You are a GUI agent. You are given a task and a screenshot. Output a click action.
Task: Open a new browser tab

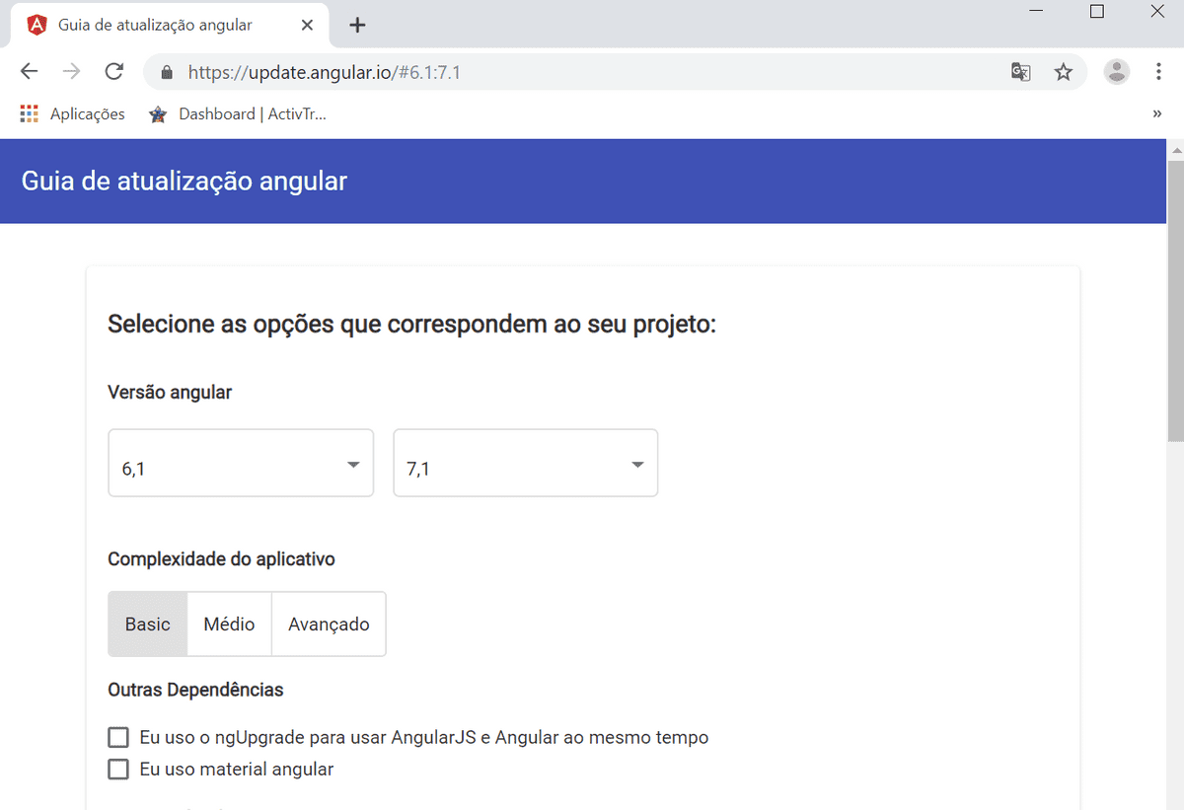357,25
